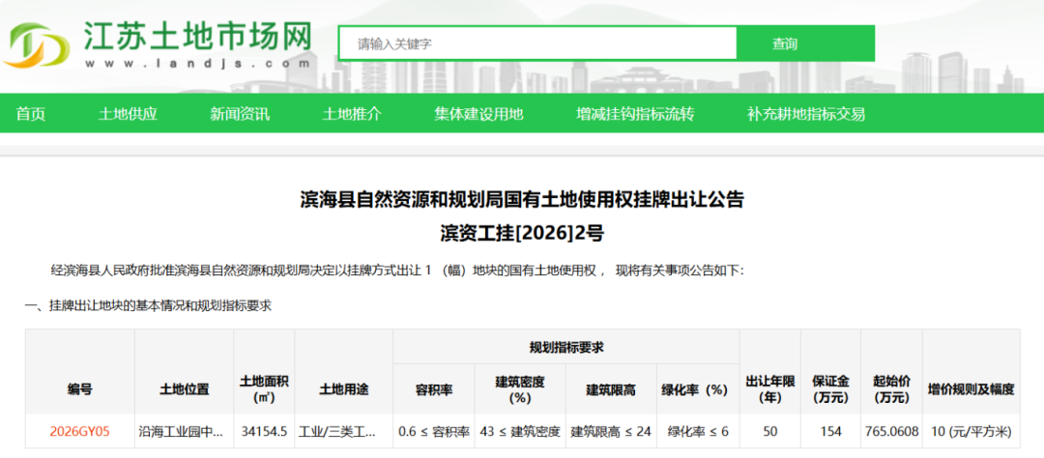
Task: Click the 起始价 (万元) column header
Action: 888,389
